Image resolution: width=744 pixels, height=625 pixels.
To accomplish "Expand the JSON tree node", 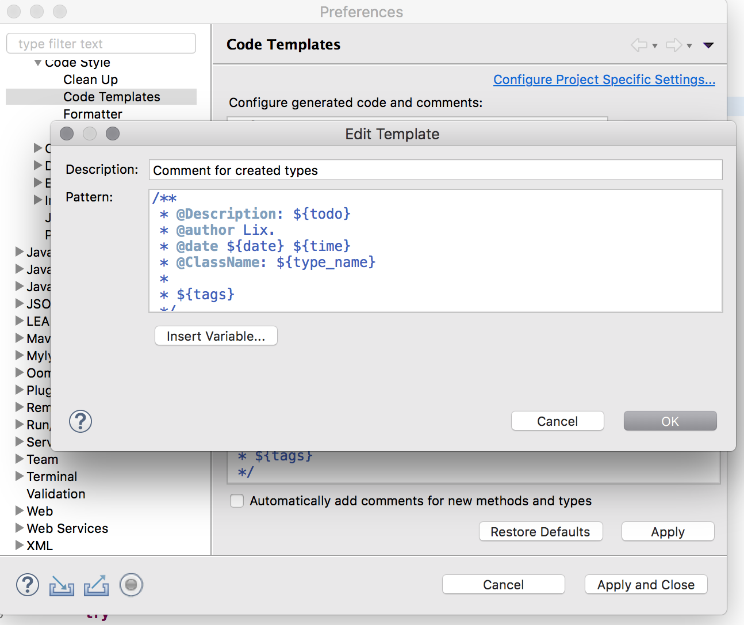I will [20, 304].
